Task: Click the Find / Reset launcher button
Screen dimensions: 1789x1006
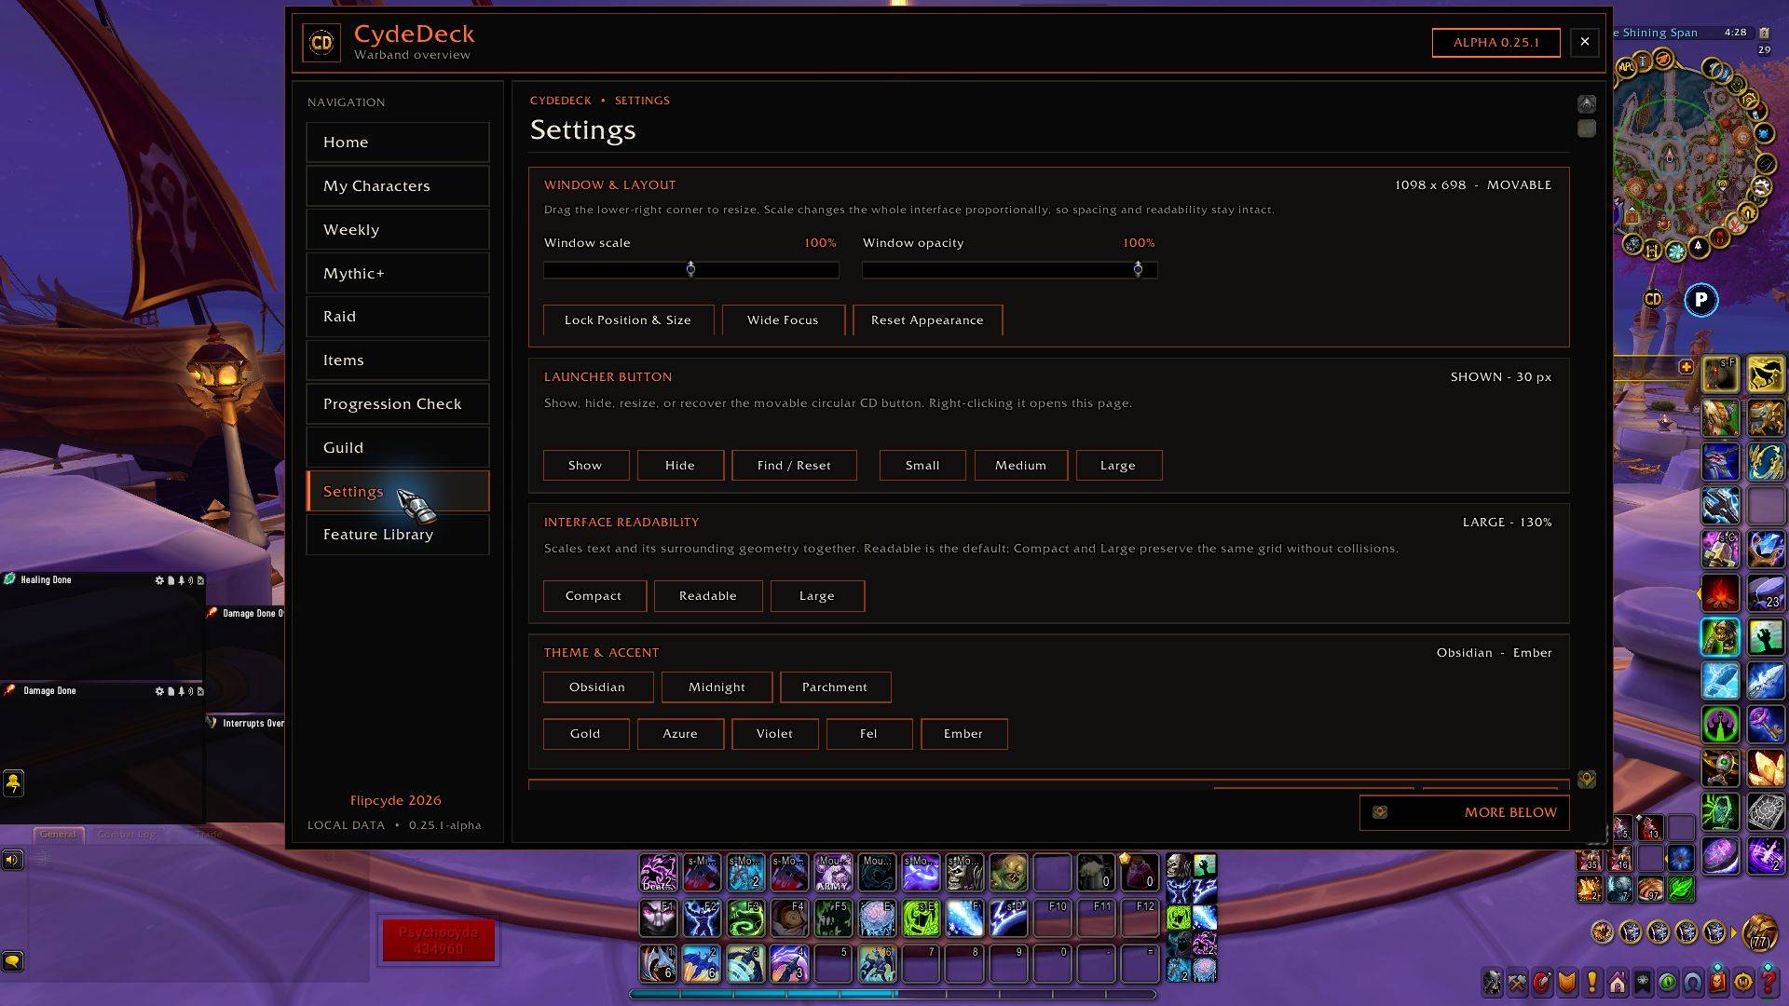Action: [794, 466]
